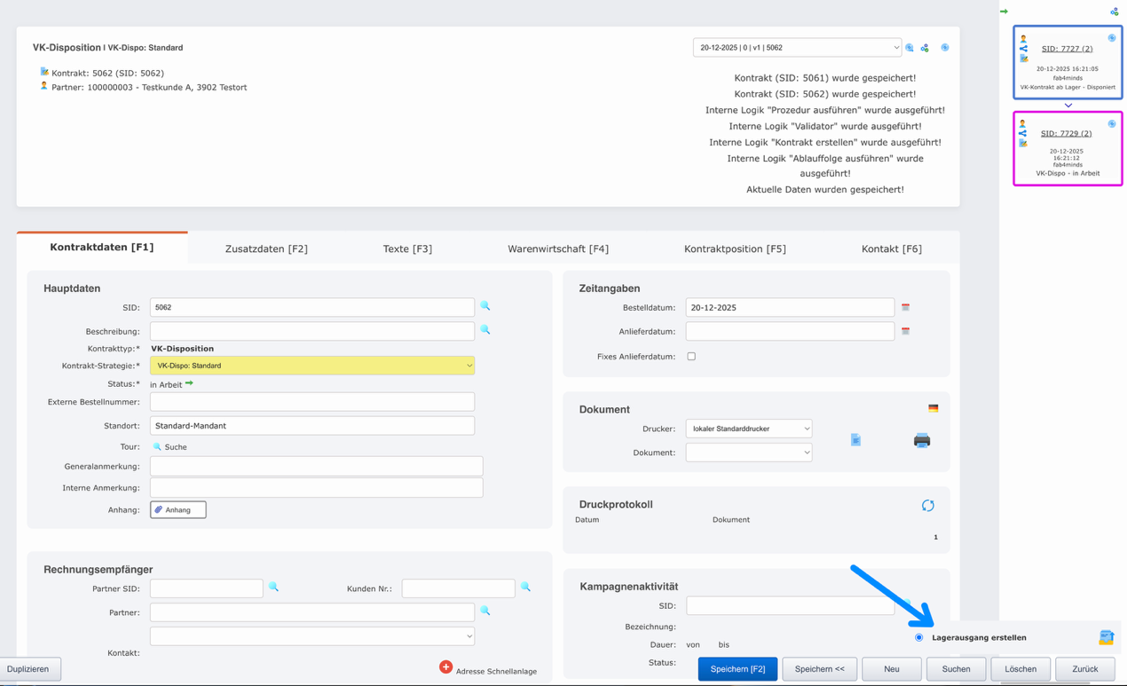
Task: Click the green arrow at top of sidebar
Action: pos(1004,11)
